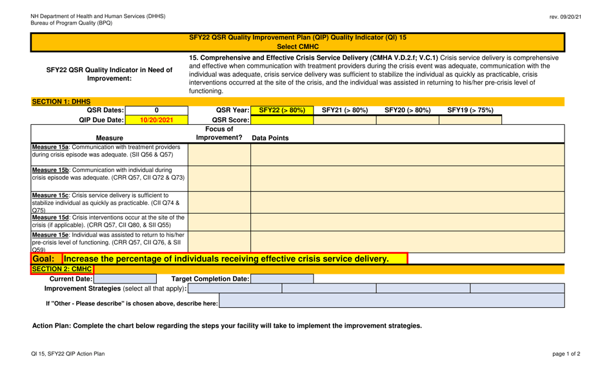
Task: Click the QIP Due Date field showing 10/20/2021
Action: tap(156, 120)
